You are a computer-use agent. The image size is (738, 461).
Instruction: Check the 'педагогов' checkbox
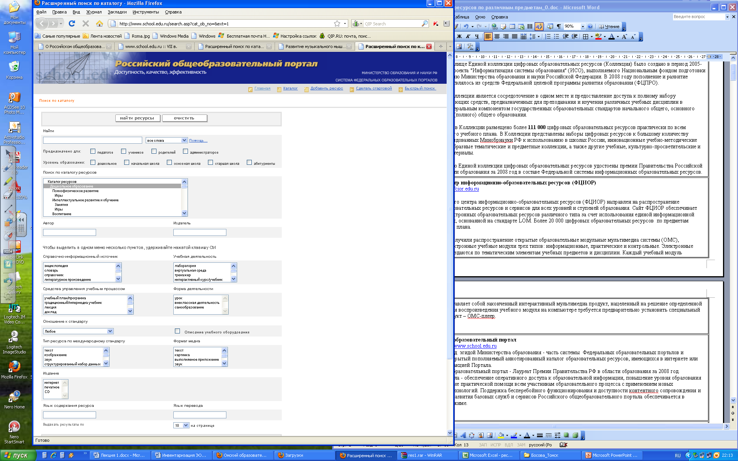click(x=93, y=151)
